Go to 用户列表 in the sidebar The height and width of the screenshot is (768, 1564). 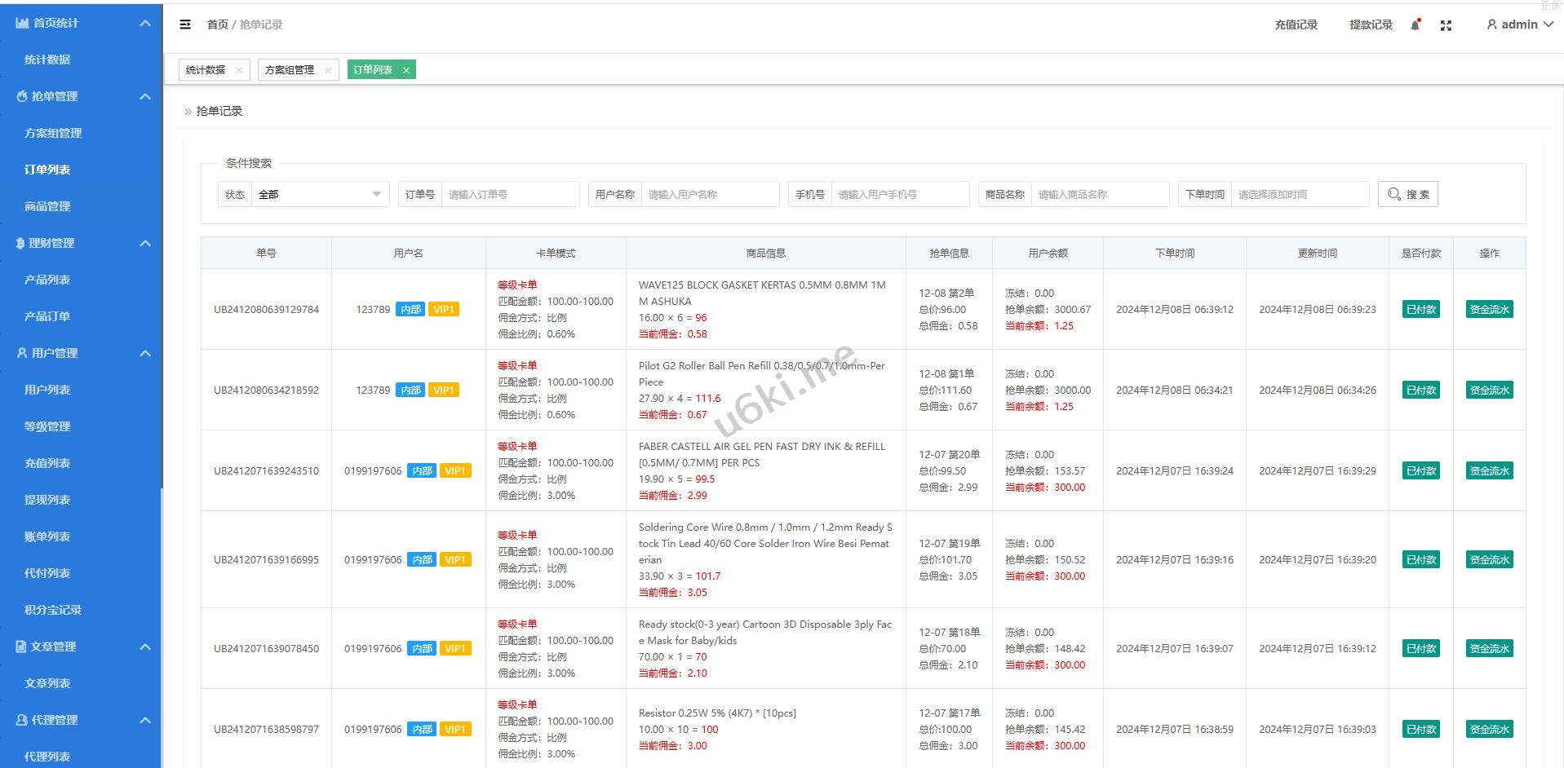coord(47,390)
